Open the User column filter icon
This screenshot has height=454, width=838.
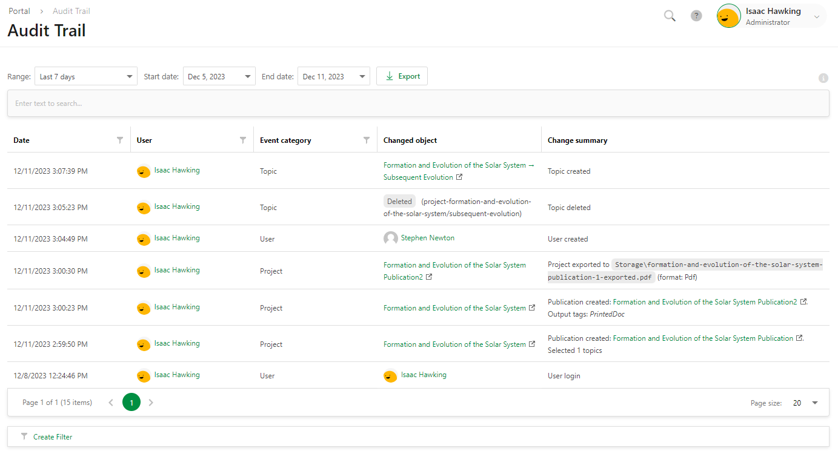coord(243,140)
